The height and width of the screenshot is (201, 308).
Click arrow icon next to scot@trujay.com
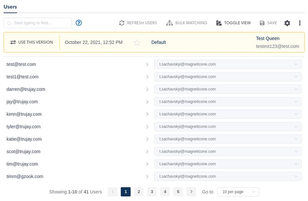[x=147, y=152]
